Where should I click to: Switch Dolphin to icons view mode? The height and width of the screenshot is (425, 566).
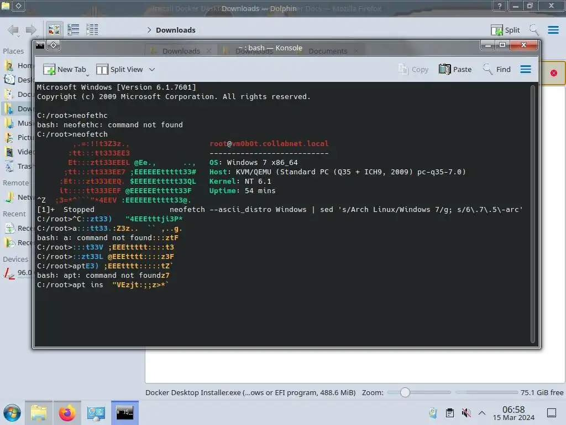(54, 30)
